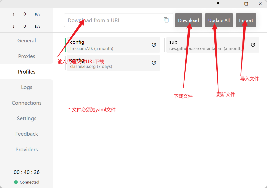Pin the window with the pushpin icon
The image size is (267, 188).
(x=218, y=4)
